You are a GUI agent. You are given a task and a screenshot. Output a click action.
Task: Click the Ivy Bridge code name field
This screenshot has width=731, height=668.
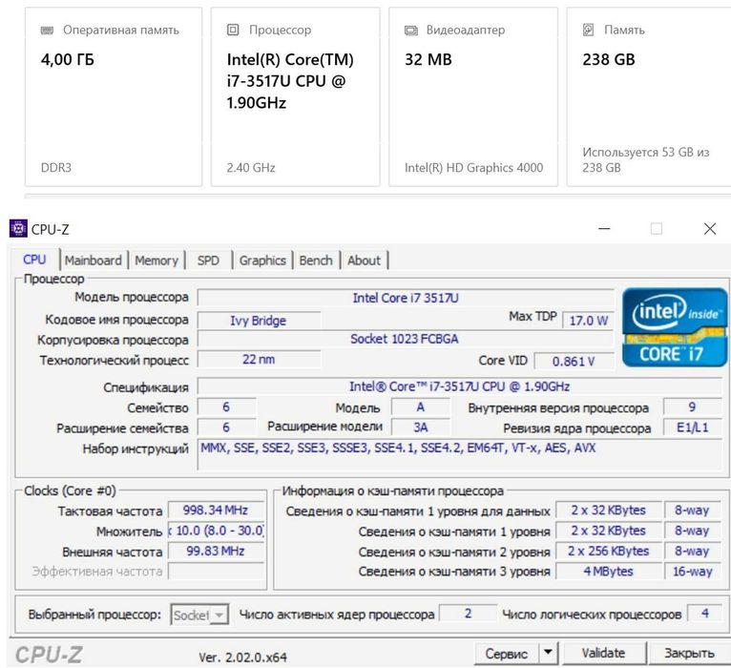pos(259,321)
